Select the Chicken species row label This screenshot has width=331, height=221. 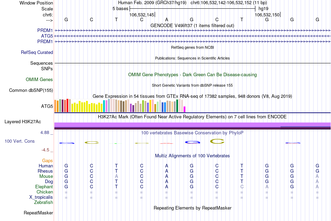tap(45, 192)
